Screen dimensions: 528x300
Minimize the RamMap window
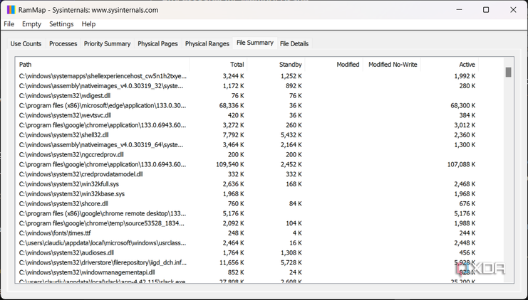click(x=459, y=10)
